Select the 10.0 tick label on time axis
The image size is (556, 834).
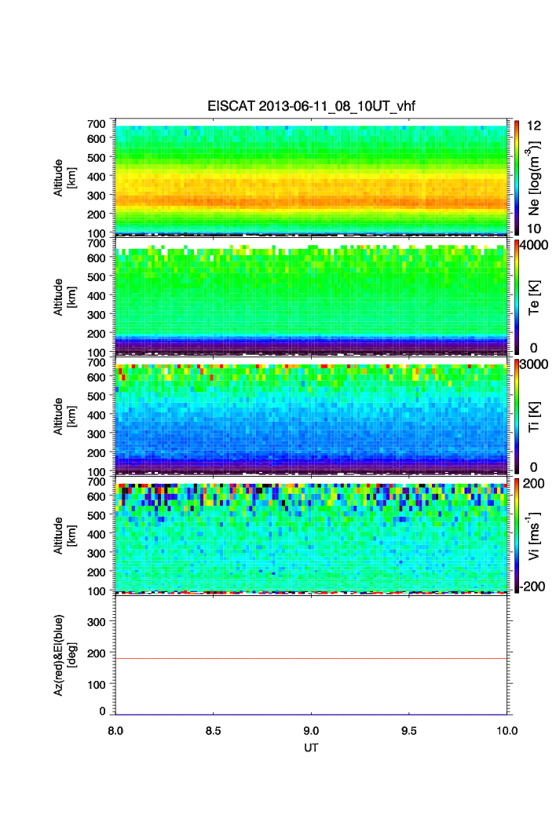pyautogui.click(x=507, y=730)
